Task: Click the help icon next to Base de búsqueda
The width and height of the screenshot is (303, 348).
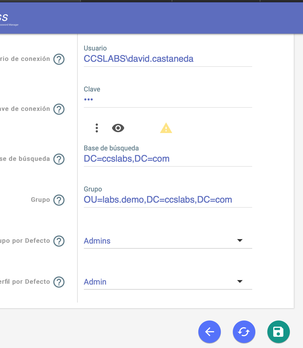Action: click(59, 159)
